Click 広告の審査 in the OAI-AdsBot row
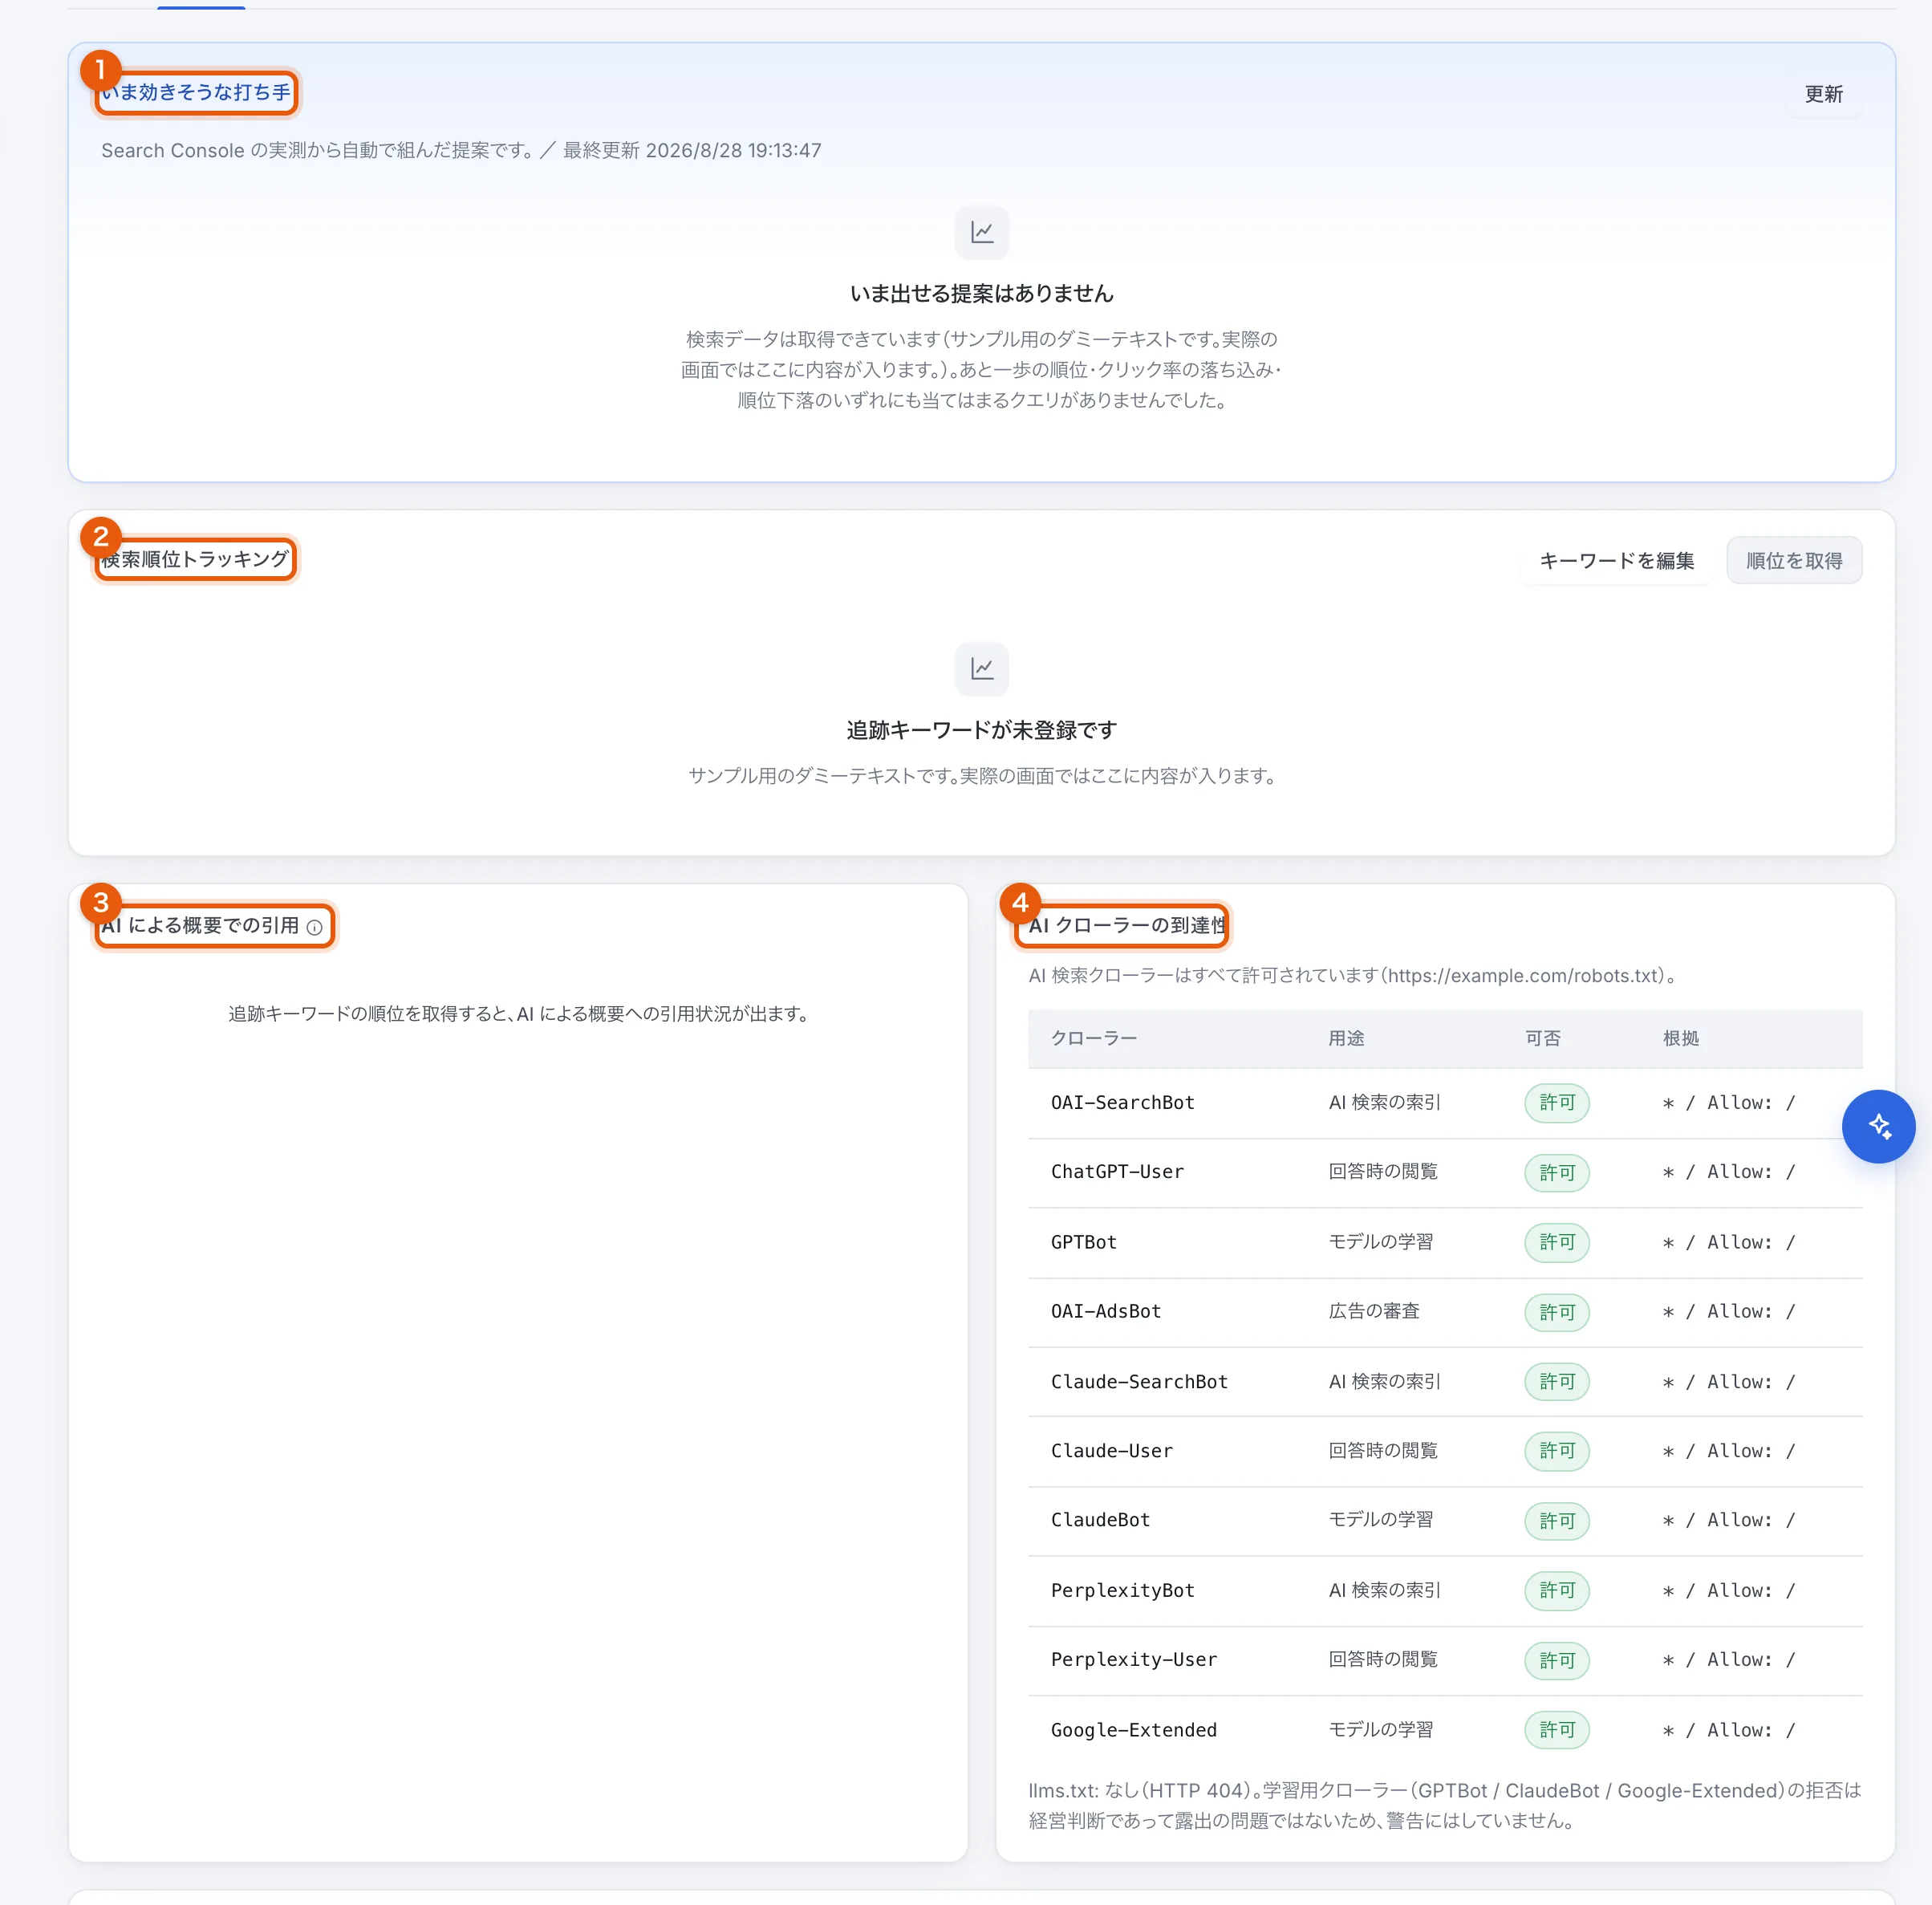Screen dimensions: 1932x1905 [x=1373, y=1311]
